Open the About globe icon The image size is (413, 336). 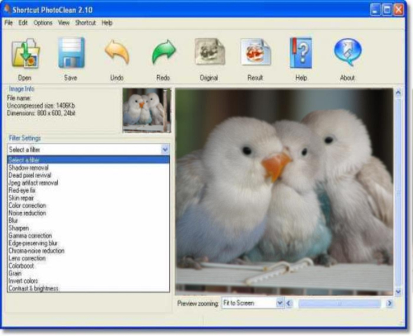tap(347, 54)
